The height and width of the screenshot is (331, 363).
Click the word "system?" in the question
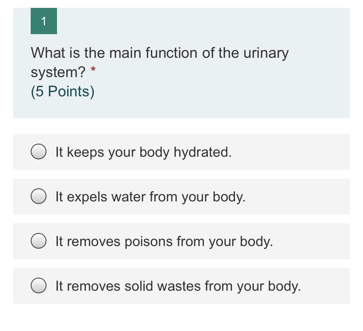58,72
